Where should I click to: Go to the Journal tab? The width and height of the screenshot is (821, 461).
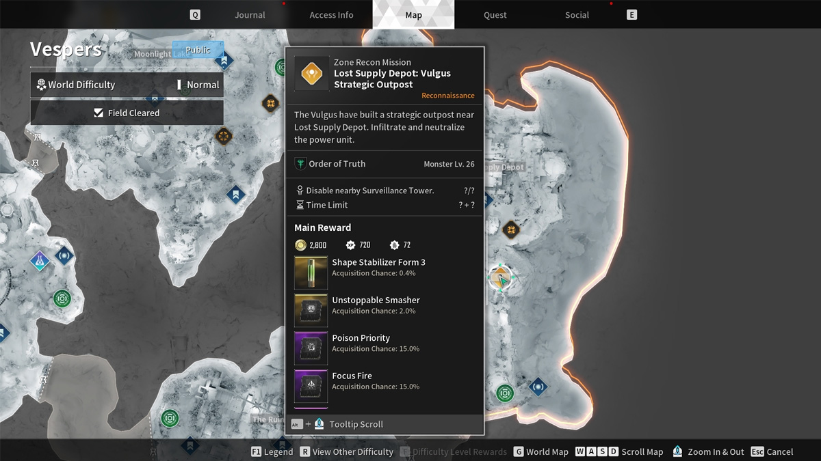coord(250,15)
